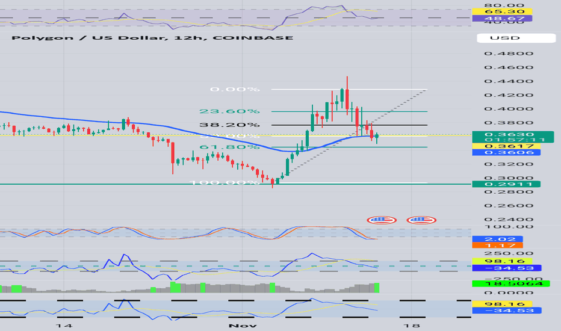Screen dimensions: 561x331
Task: Select the purple 48.67 RSI value label
Action: point(501,18)
